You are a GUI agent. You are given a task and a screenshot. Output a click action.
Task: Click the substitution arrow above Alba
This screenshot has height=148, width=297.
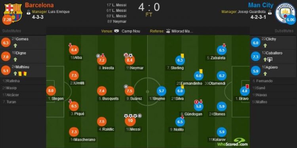[x=70, y=45]
